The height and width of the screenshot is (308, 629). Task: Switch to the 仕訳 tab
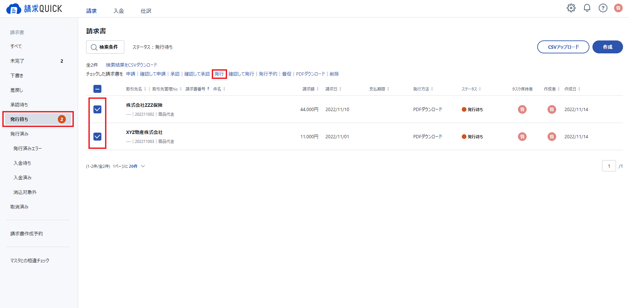click(146, 11)
